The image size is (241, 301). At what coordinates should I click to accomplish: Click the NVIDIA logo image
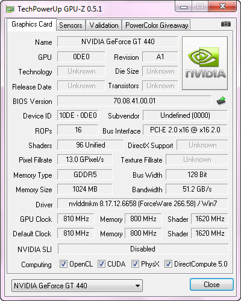click(x=205, y=63)
